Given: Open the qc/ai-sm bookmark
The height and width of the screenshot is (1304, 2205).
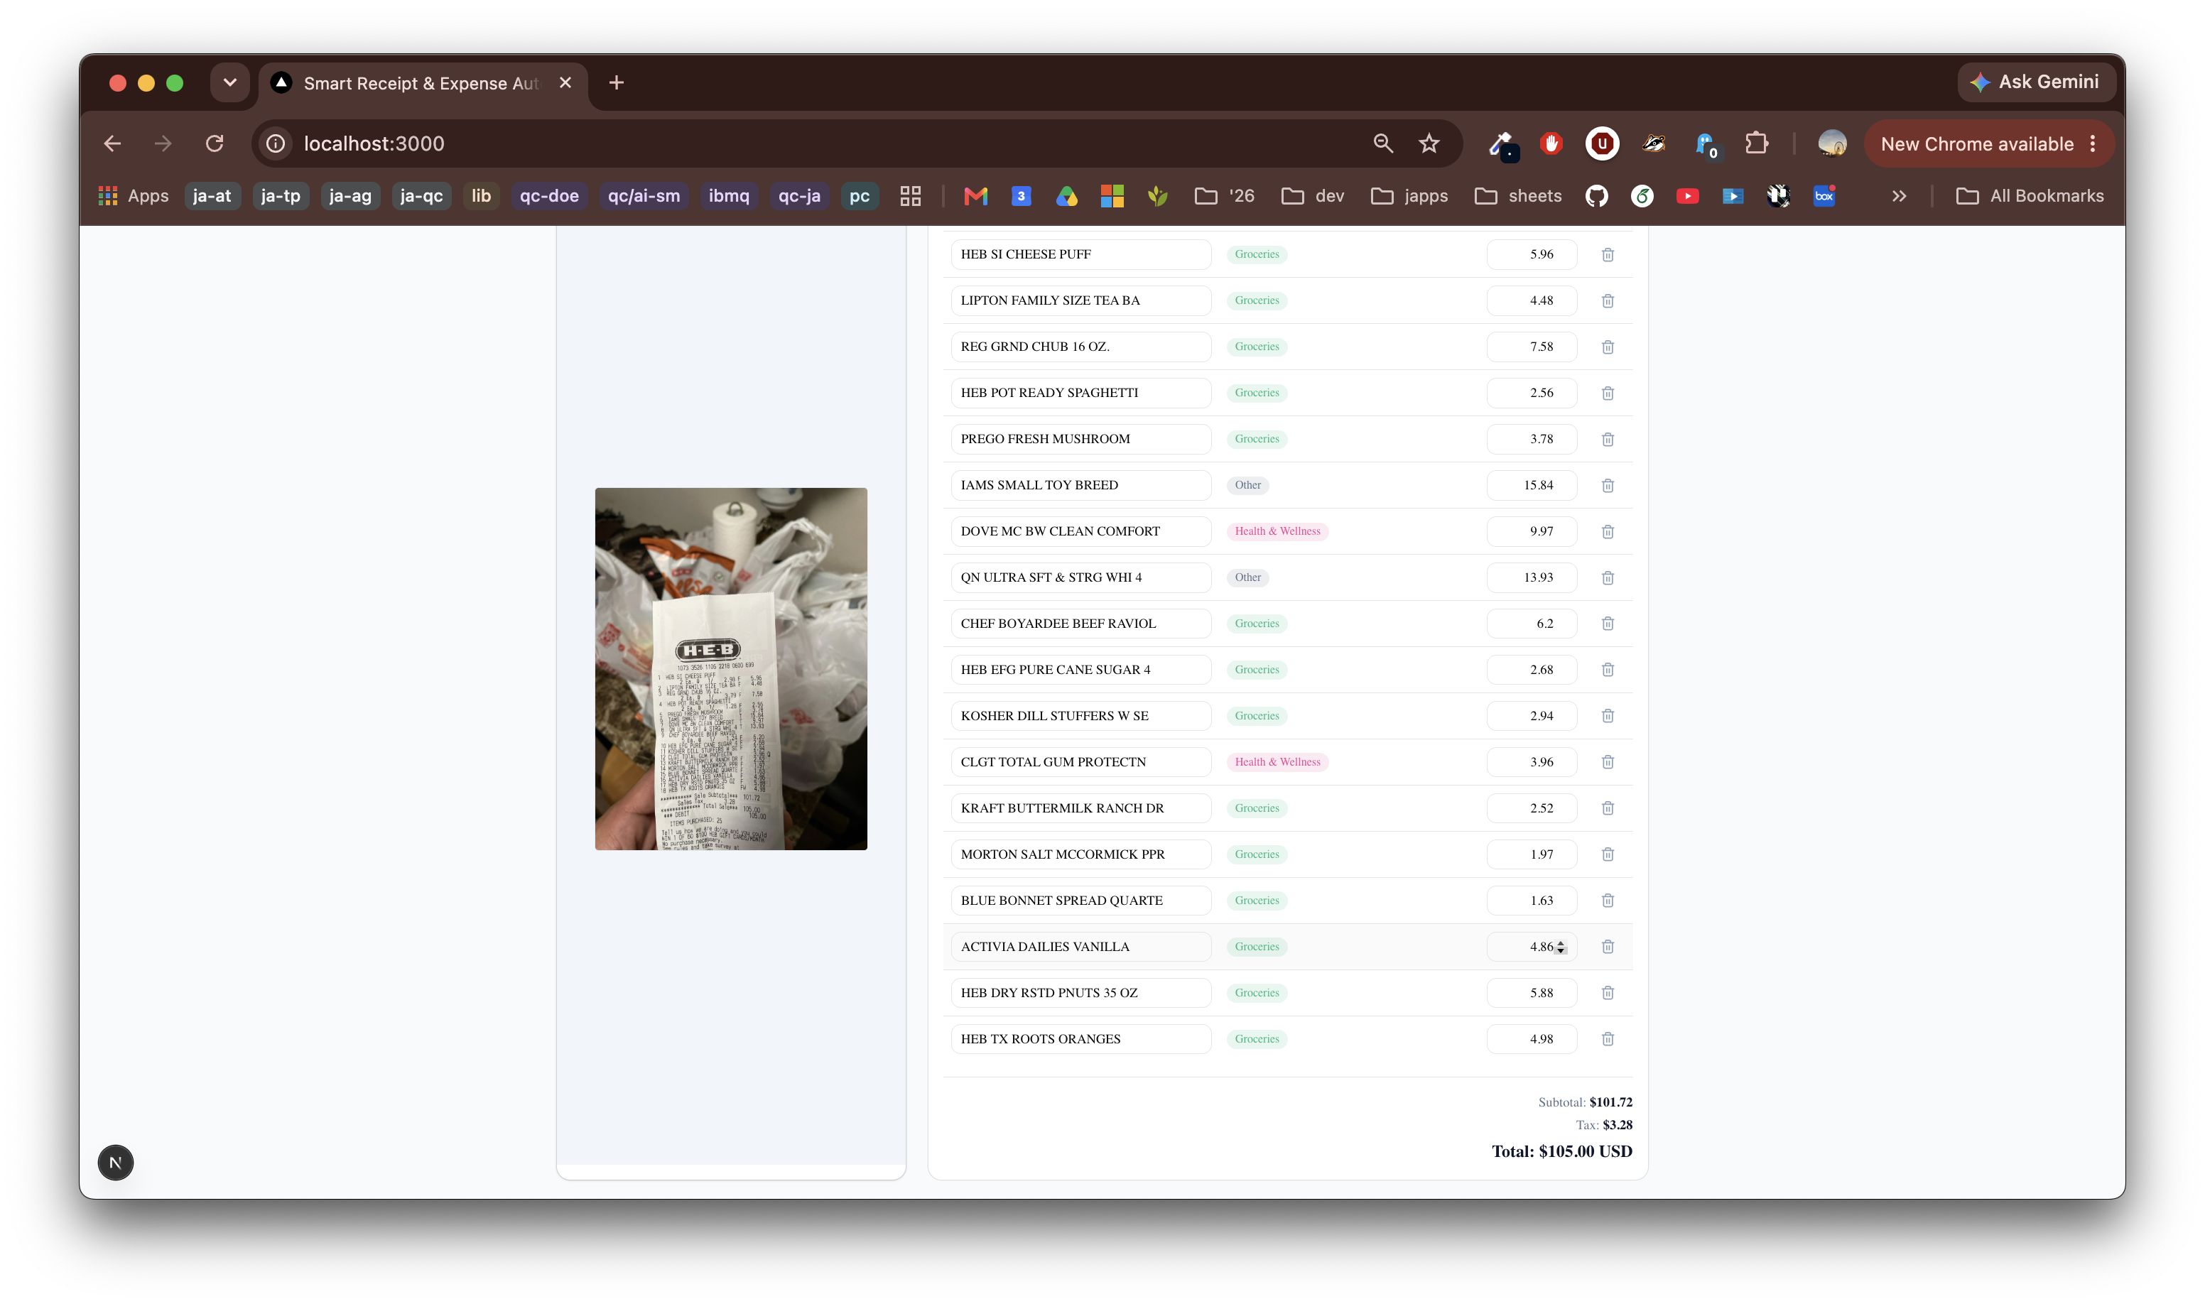Looking at the screenshot, I should 644,196.
